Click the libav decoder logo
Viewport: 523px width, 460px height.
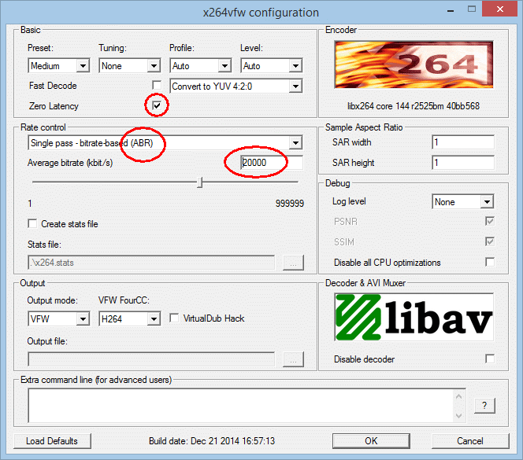point(414,318)
